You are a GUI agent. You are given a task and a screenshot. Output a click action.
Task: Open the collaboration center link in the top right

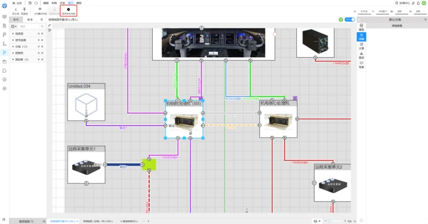coord(403,3)
